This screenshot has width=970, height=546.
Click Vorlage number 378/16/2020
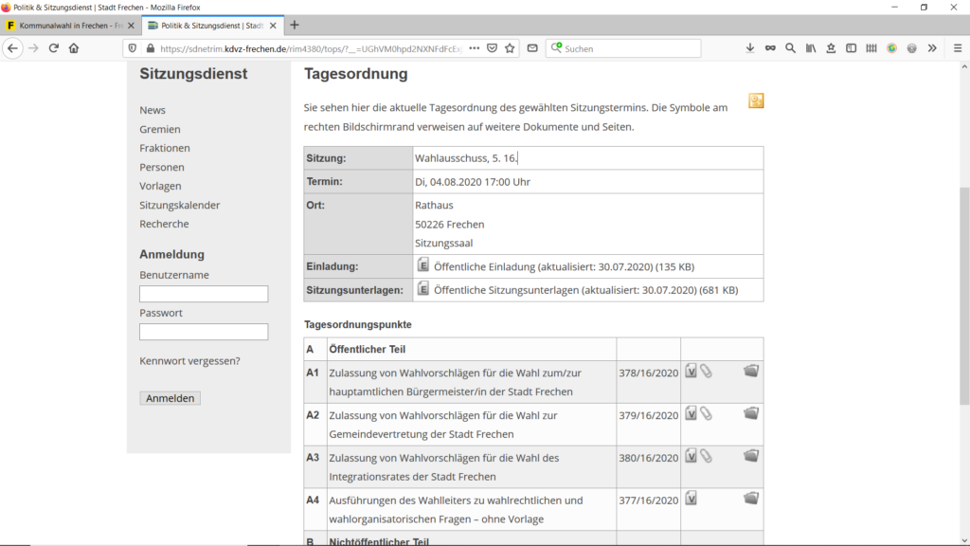click(x=648, y=373)
